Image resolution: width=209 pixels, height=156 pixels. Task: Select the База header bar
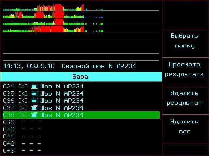coord(81,77)
